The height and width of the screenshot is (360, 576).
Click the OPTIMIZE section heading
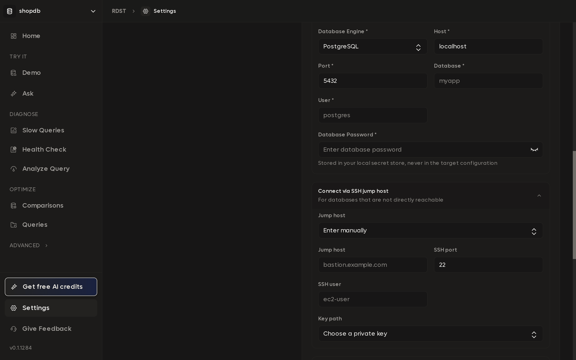[23, 189]
